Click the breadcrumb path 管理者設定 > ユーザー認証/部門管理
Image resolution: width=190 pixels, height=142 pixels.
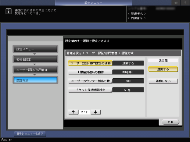tap(92, 53)
